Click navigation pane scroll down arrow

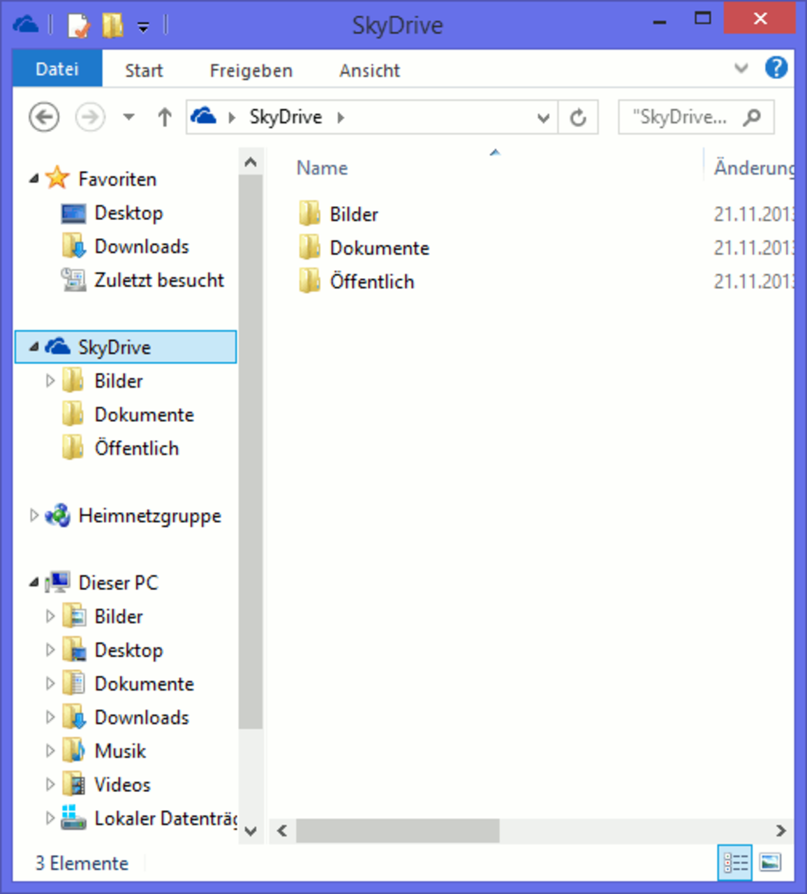pos(251,830)
